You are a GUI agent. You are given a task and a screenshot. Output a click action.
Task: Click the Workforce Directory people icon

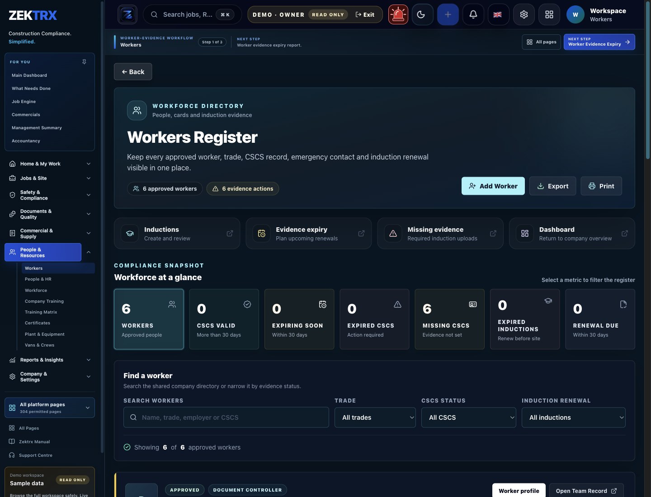coord(137,110)
